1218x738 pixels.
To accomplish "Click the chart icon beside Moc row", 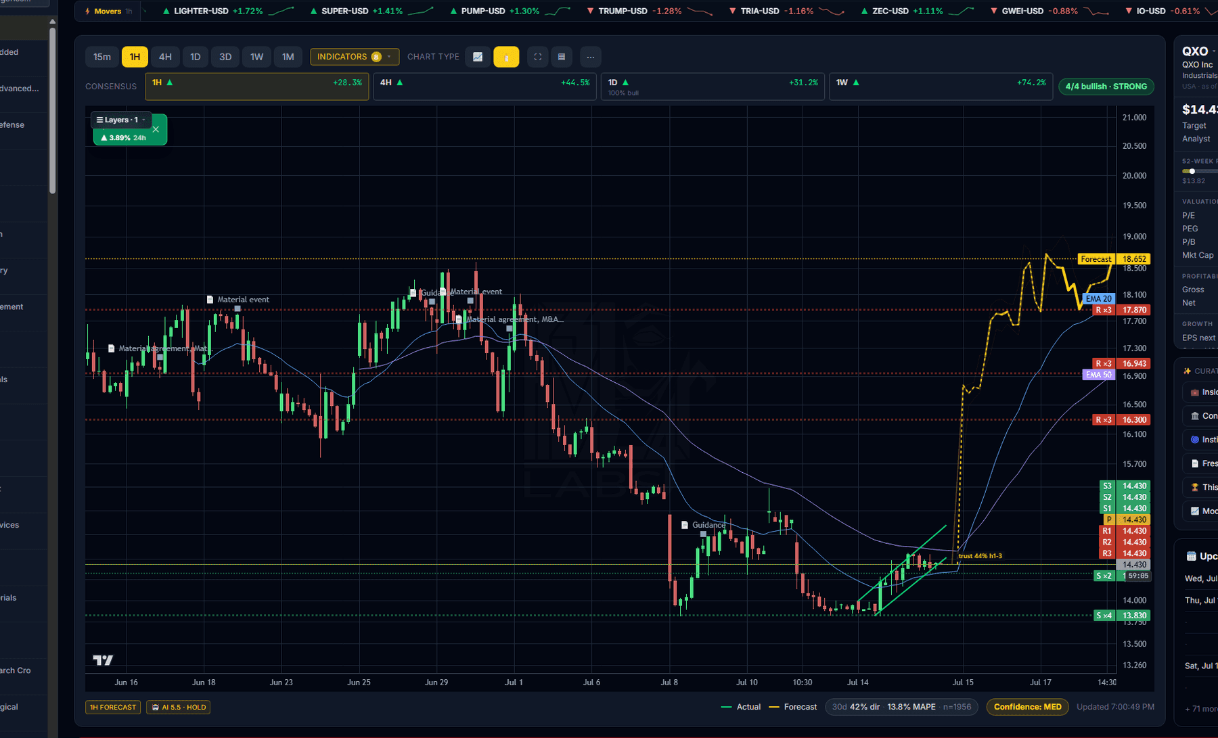I will [x=1194, y=511].
